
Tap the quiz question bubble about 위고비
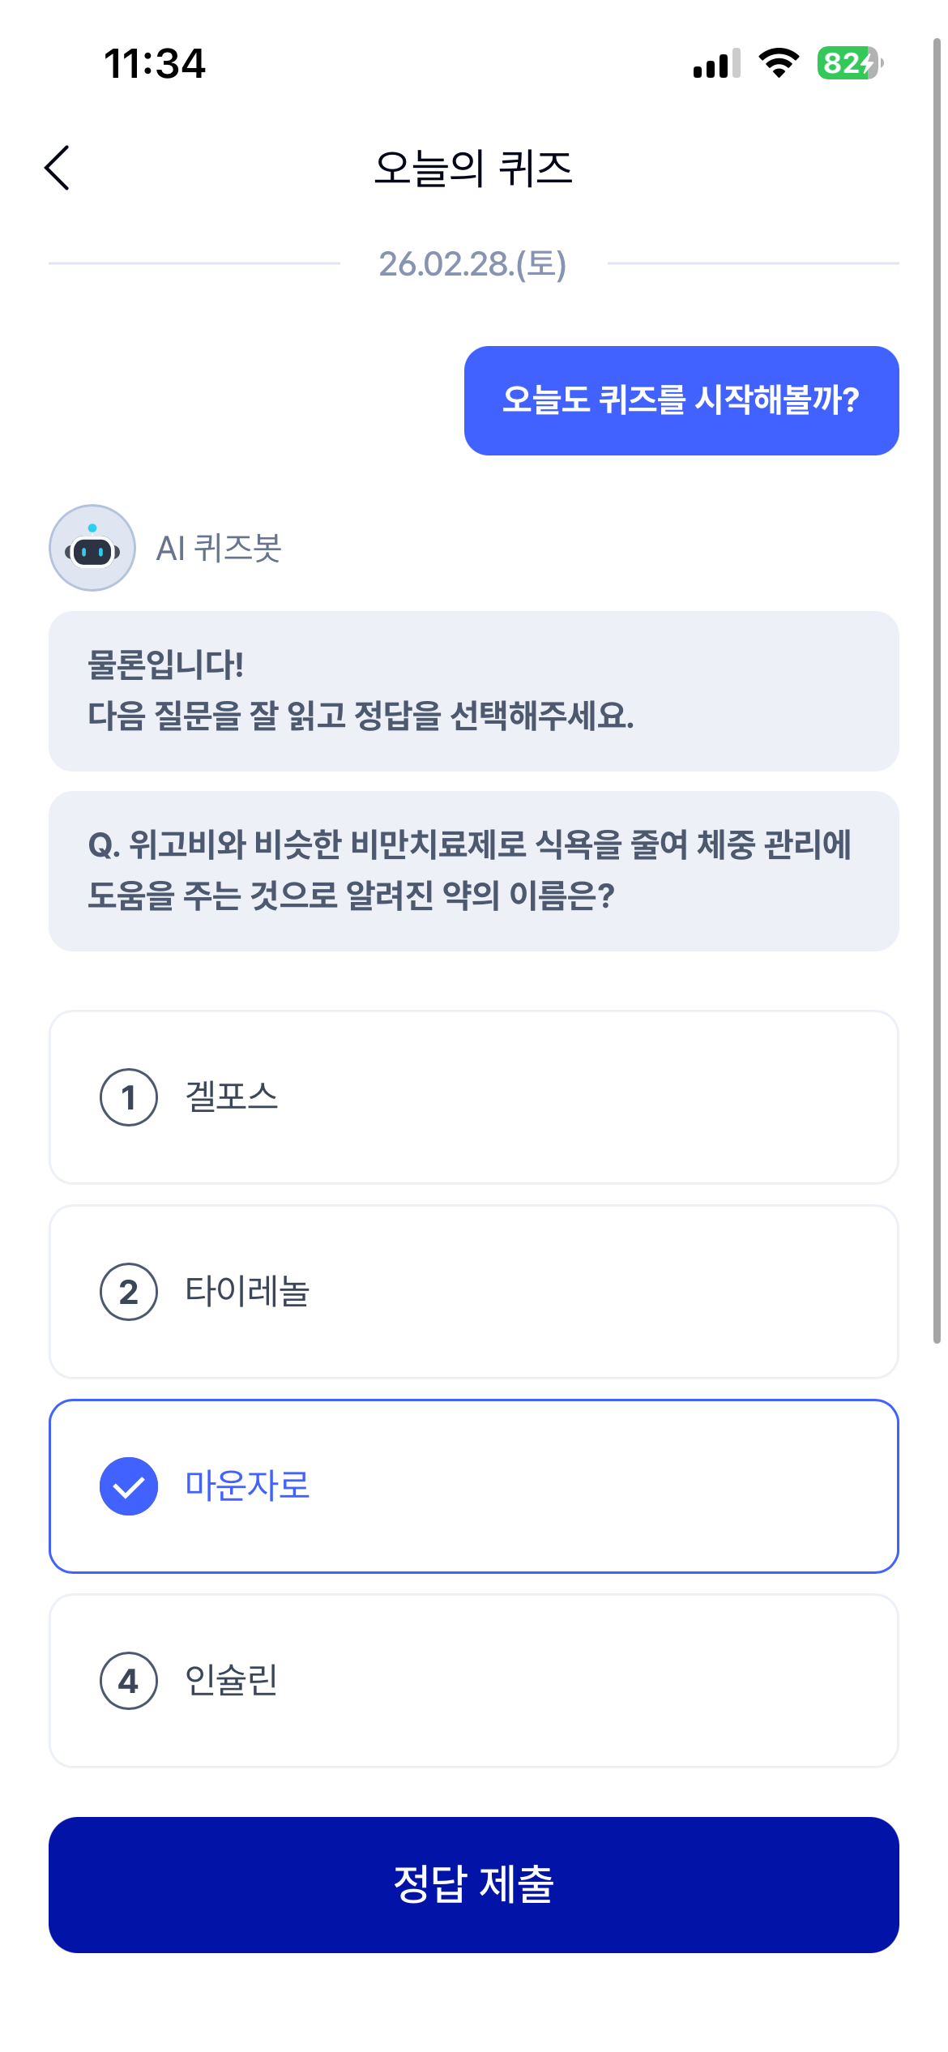pos(474,870)
